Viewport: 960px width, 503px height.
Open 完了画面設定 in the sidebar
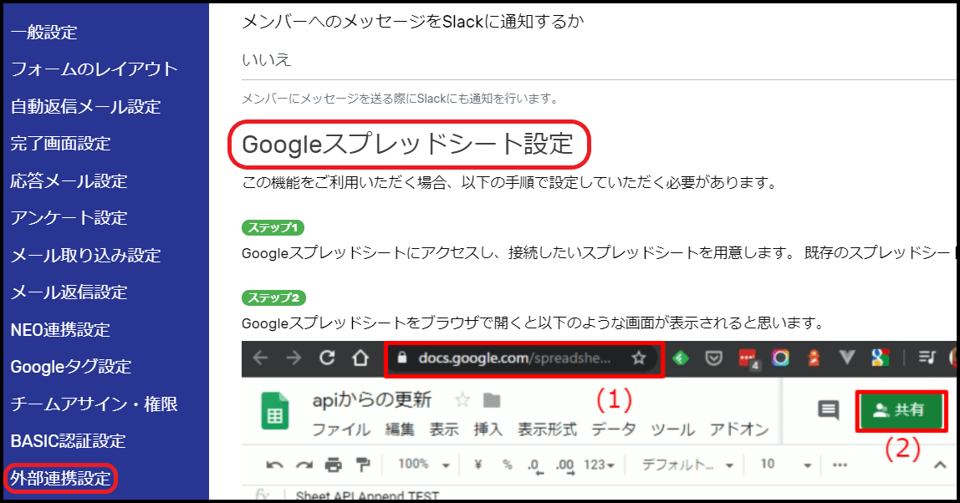(x=60, y=143)
